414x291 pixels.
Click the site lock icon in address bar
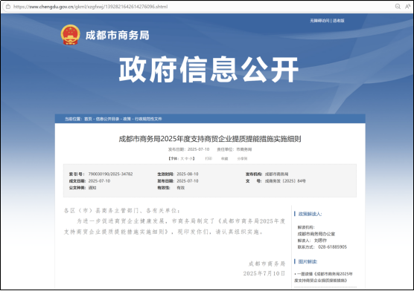(8, 7)
